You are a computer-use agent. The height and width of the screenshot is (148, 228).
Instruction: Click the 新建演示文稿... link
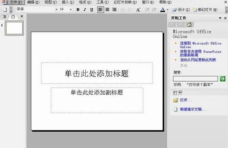(x=193, y=109)
